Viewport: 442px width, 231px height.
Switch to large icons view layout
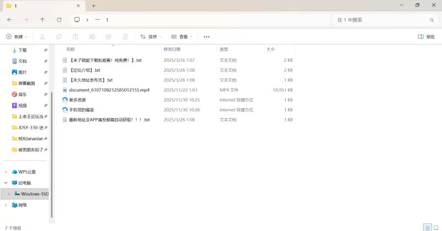click(x=436, y=227)
